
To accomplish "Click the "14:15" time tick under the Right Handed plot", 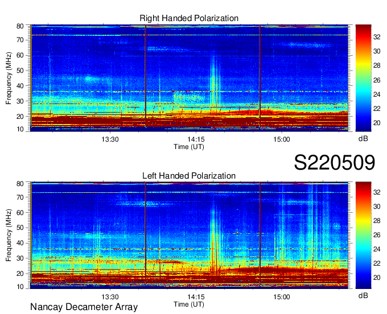I will tap(196, 139).
